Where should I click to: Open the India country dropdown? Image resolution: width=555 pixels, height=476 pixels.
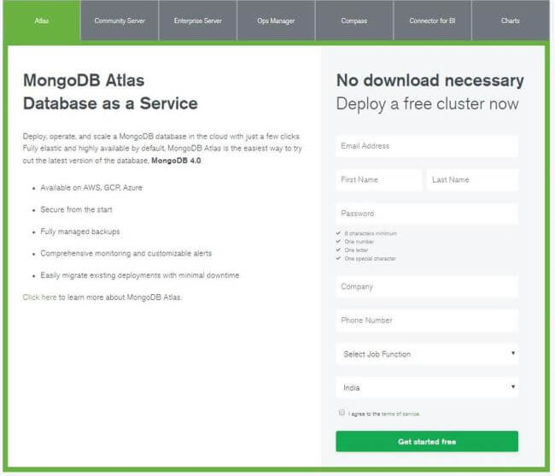click(x=427, y=387)
